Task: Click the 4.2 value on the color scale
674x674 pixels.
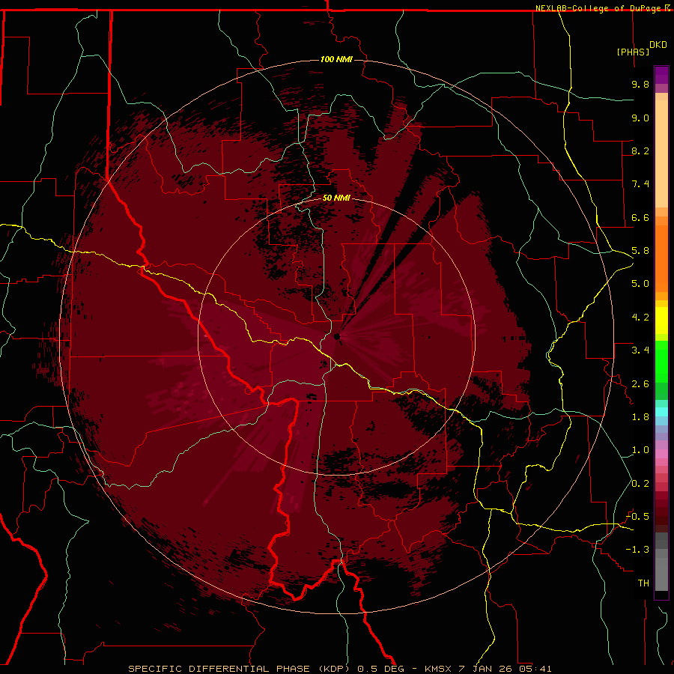Action: (640, 318)
